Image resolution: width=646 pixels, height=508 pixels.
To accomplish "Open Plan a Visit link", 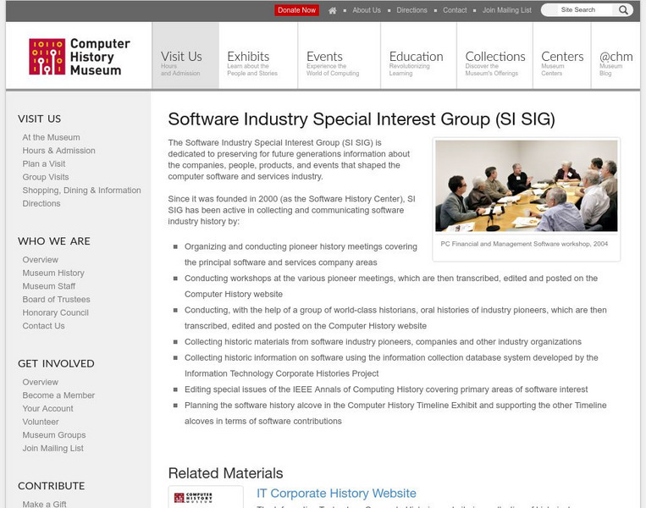I will [44, 164].
